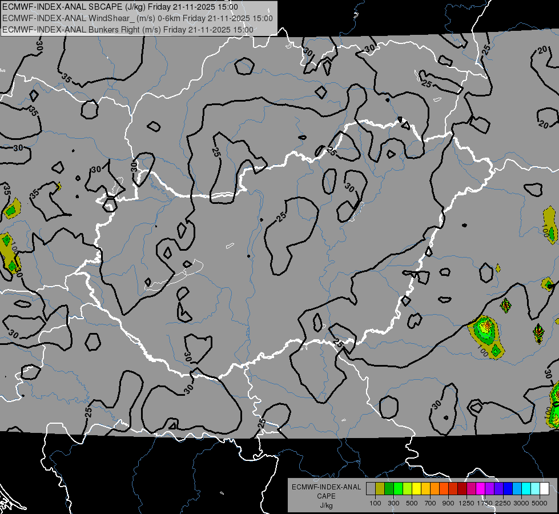Pick the pale cyan legend swatch before 5000
This screenshot has height=514, width=559.
pos(536,489)
